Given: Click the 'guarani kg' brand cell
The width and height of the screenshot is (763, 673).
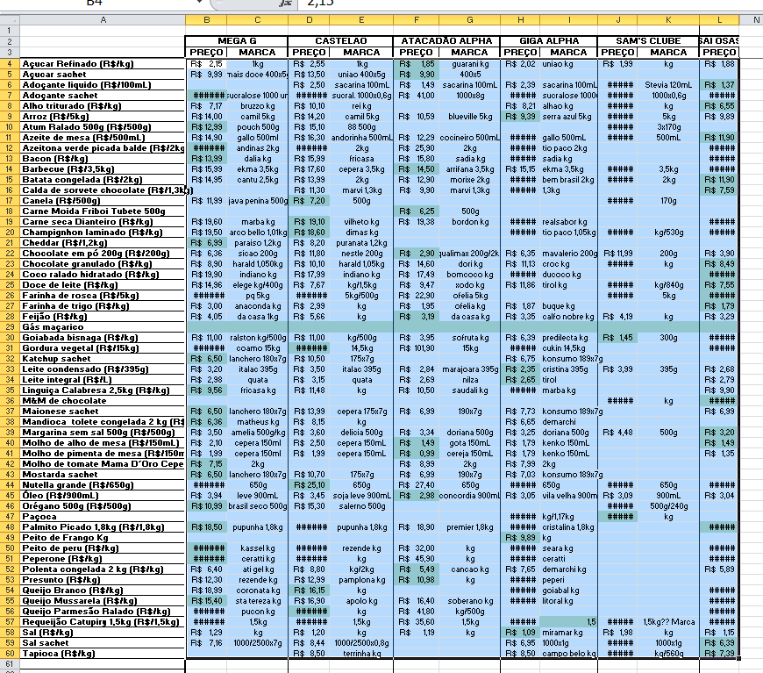Looking at the screenshot, I should [469, 64].
